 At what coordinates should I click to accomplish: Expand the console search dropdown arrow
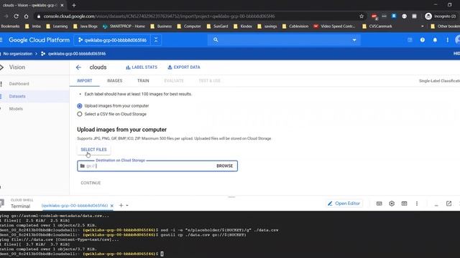(354, 40)
